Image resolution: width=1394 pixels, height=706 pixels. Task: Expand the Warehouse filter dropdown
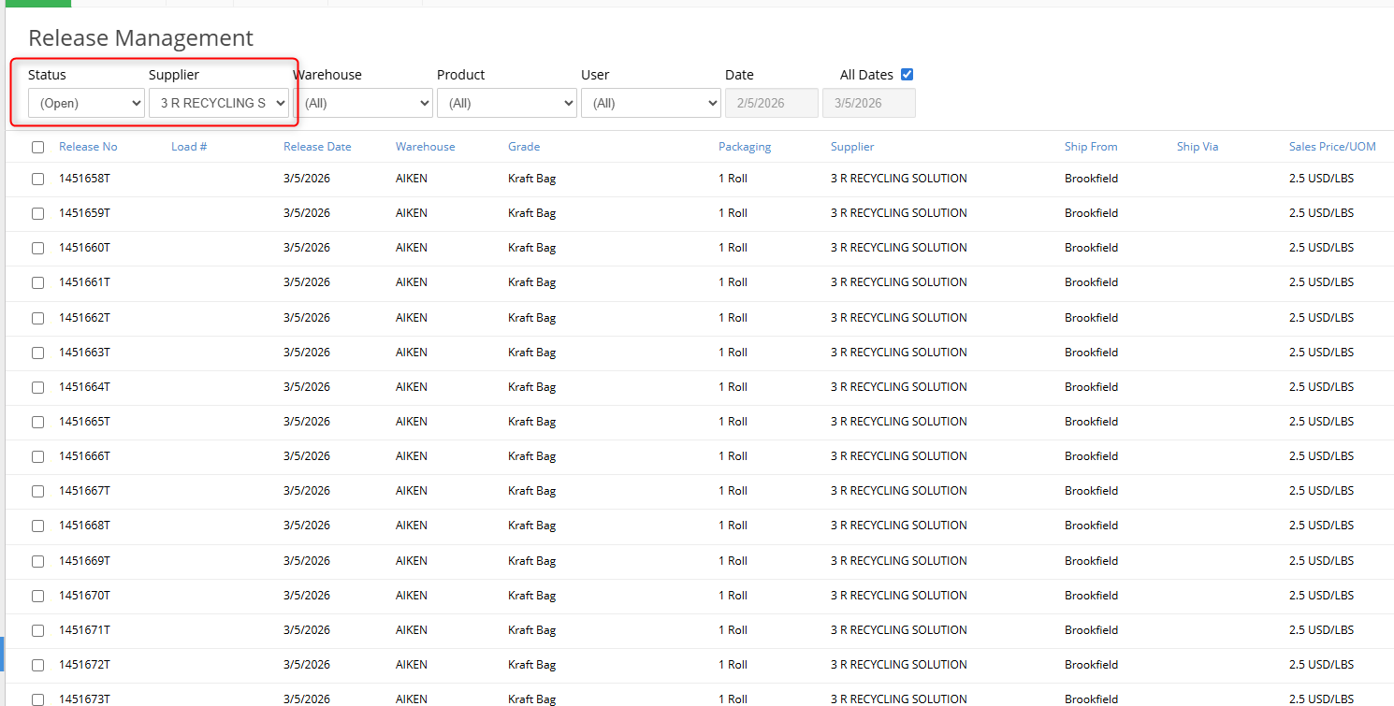363,103
